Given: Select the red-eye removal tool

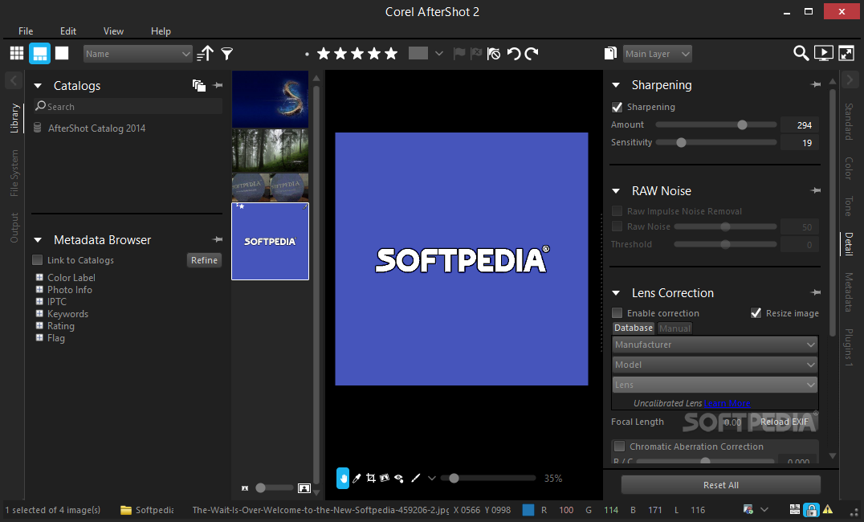Looking at the screenshot, I should pyautogui.click(x=399, y=478).
